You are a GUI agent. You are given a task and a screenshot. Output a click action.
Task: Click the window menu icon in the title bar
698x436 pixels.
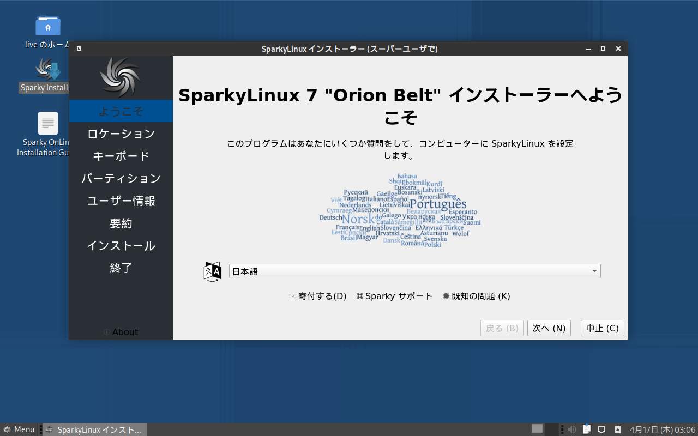point(79,49)
